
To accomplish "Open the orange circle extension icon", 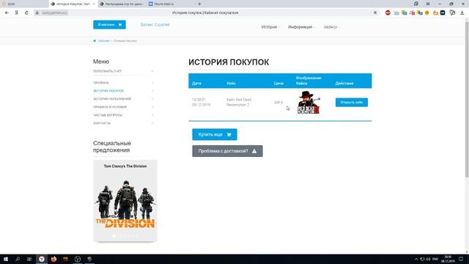I will coord(427,13).
